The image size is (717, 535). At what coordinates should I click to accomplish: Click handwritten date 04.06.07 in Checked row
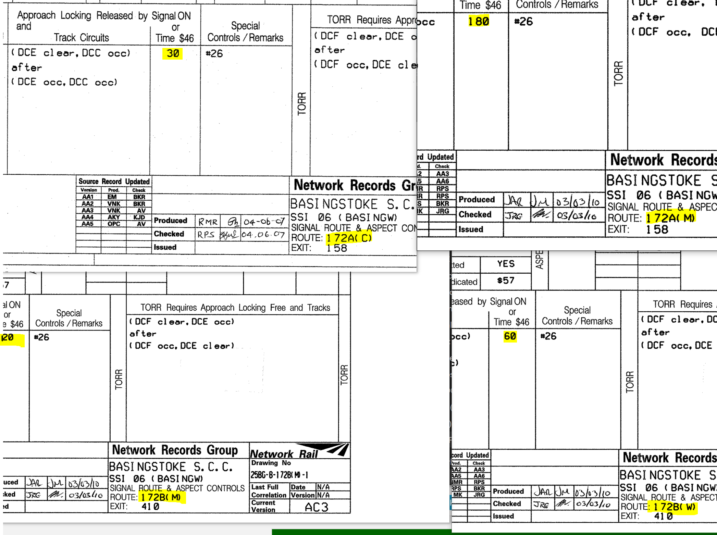pyautogui.click(x=263, y=235)
